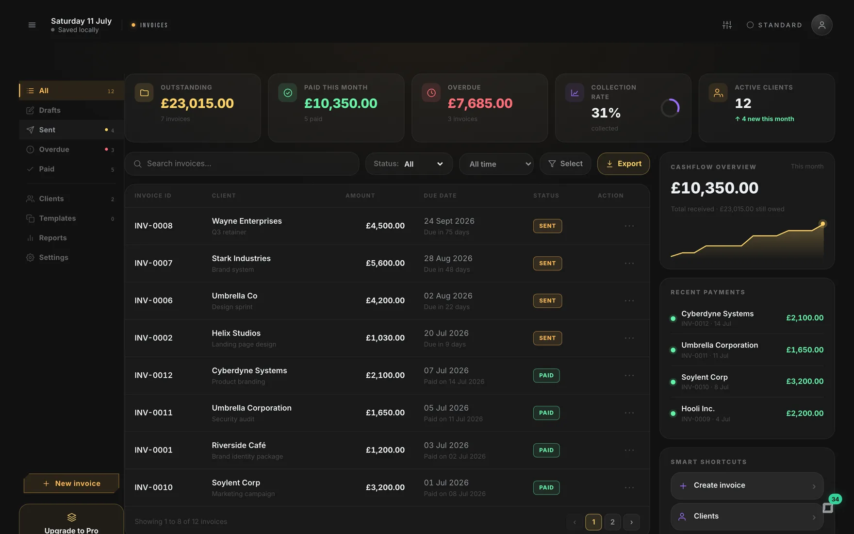Toggle Select mode for invoices

point(565,164)
